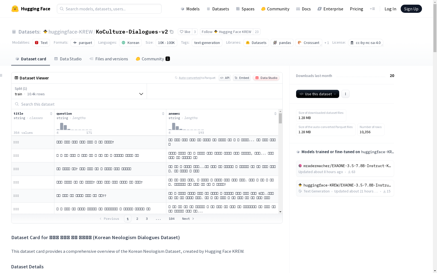Click the Hugging Face logo
Image resolution: width=437 pixels, height=273 pixels.
point(31,9)
